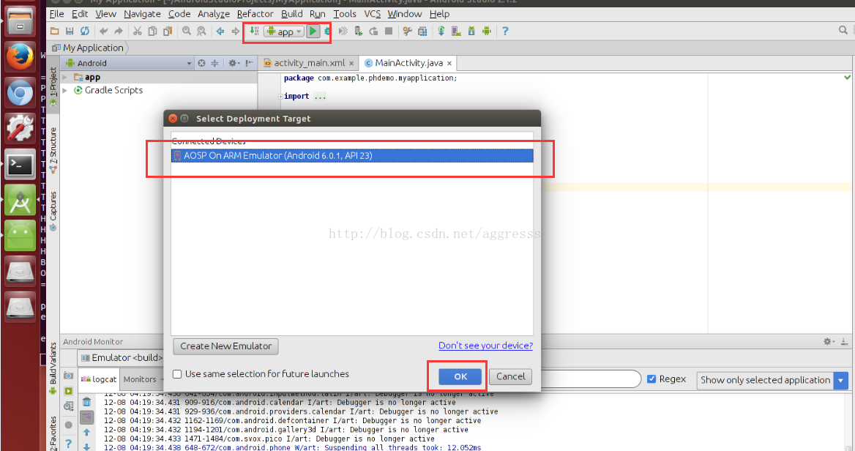Open Terminal from the Ubuntu launcher
Screen dimensions: 855x451
tap(20, 165)
